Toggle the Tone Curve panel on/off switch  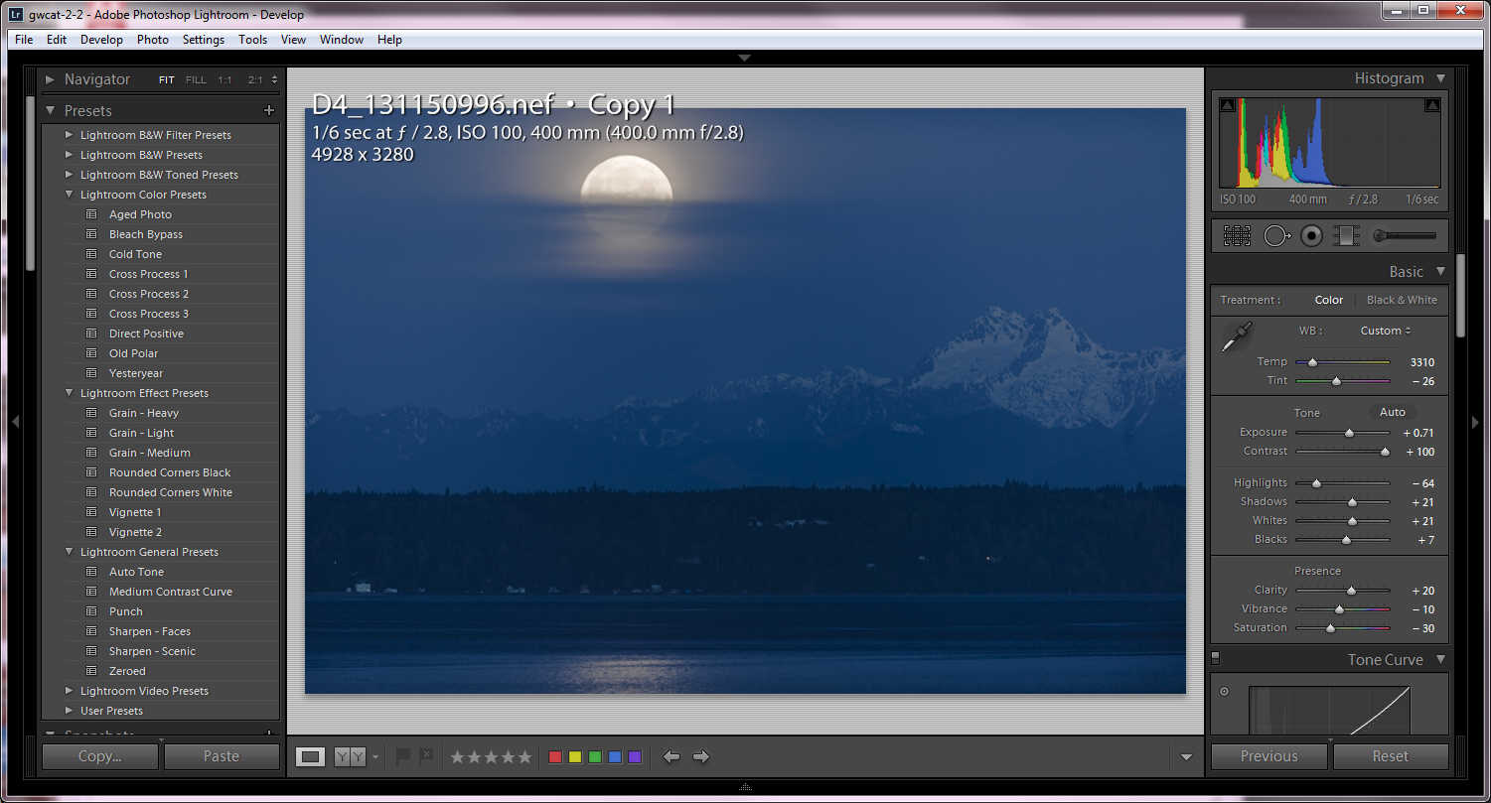[x=1216, y=658]
